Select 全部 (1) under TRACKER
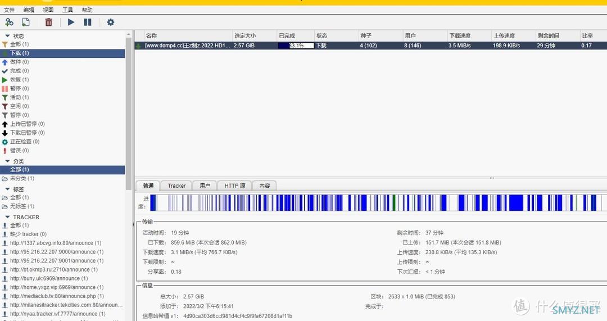This screenshot has width=607, height=321. [x=62, y=225]
